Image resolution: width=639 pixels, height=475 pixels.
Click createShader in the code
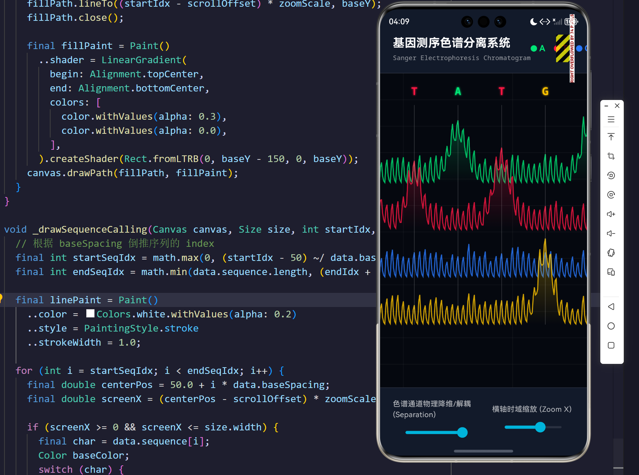tap(84, 159)
